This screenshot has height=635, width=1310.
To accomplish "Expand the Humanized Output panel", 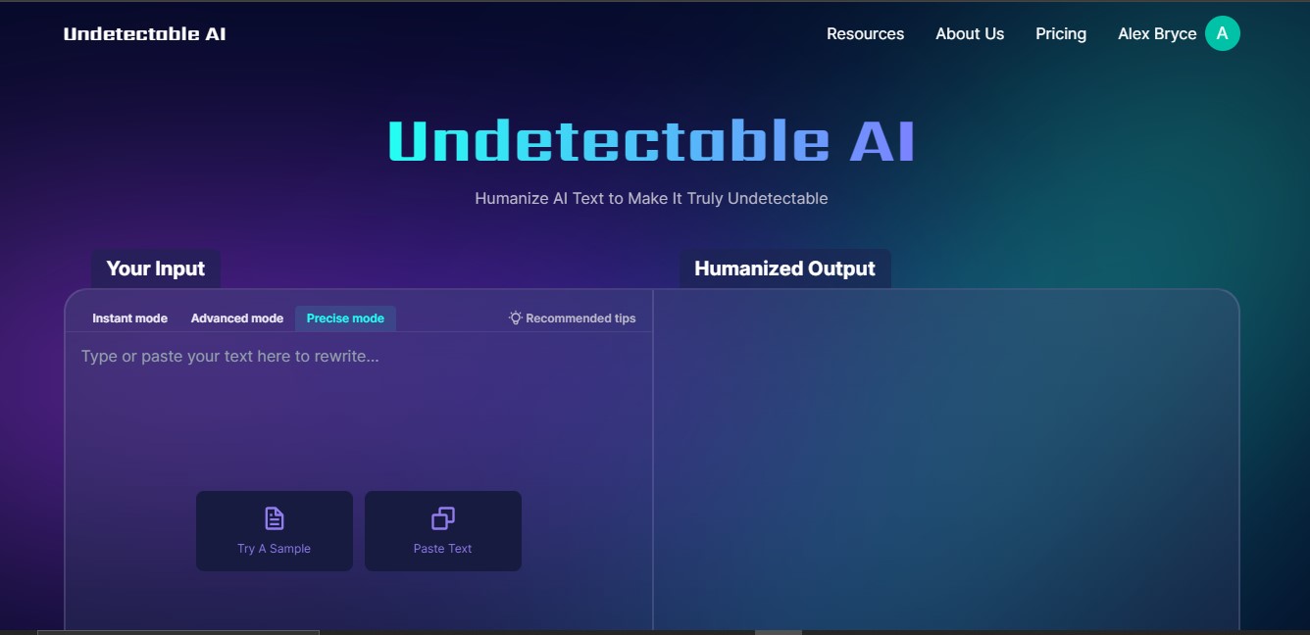I will click(784, 268).
